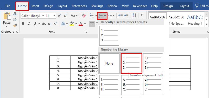Open Font dialog launcher
The height and width of the screenshot is (98, 209).
(x=86, y=32)
